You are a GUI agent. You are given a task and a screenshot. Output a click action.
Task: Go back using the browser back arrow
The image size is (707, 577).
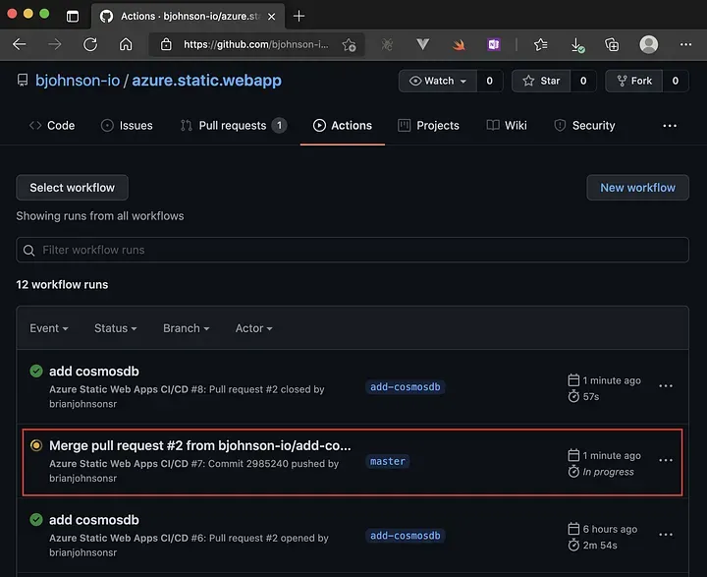tap(20, 44)
